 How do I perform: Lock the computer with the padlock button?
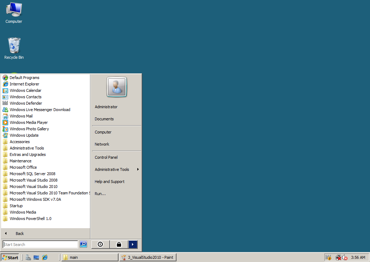click(x=119, y=244)
